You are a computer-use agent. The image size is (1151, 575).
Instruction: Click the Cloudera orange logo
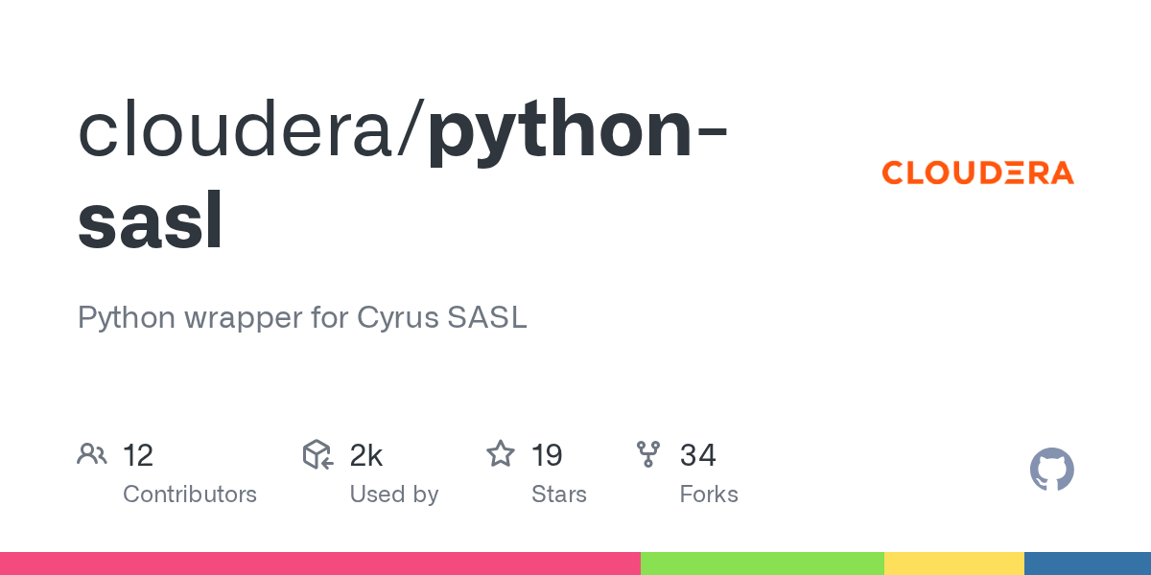click(977, 172)
